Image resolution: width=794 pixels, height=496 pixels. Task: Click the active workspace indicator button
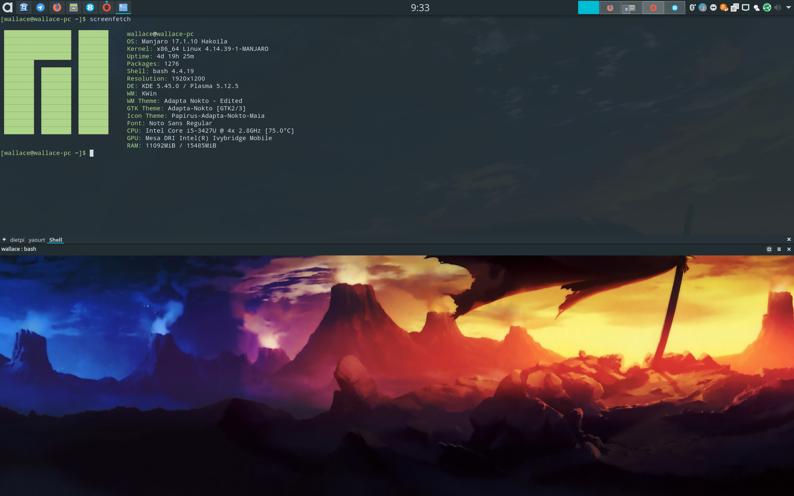pyautogui.click(x=588, y=7)
